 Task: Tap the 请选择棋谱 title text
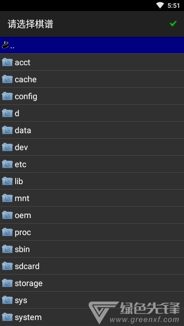coord(30,24)
